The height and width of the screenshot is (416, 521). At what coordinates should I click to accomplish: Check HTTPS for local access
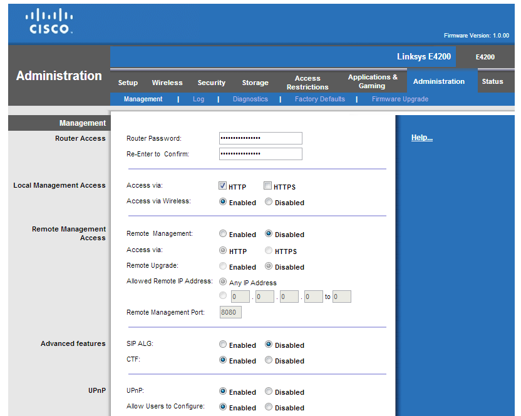click(x=267, y=186)
